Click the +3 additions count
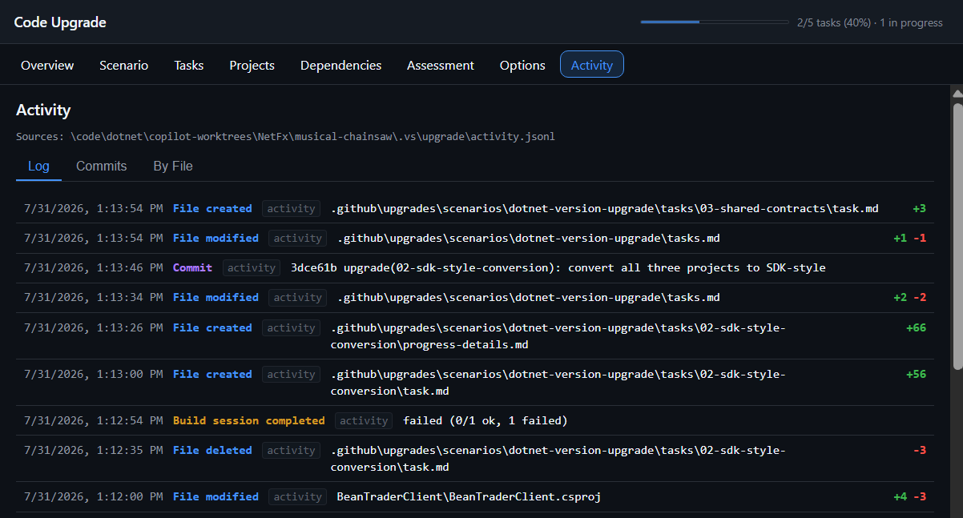963x518 pixels. [919, 208]
